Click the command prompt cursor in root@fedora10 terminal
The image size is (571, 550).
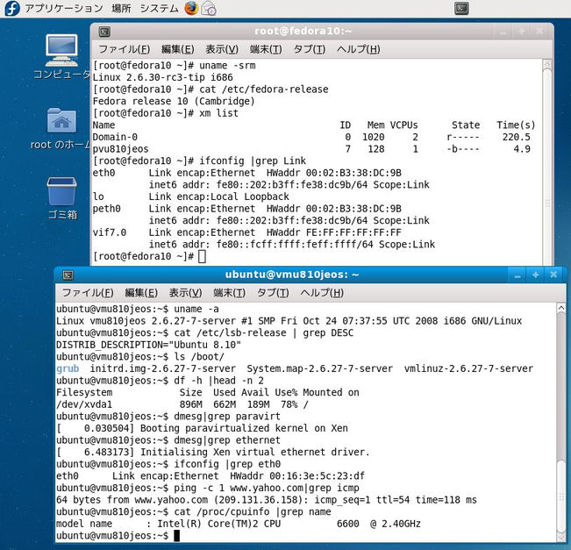pos(202,256)
